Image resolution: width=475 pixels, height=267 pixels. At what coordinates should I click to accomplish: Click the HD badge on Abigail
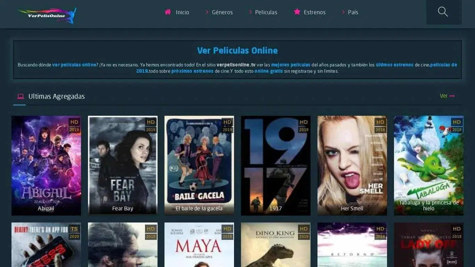[x=74, y=122]
